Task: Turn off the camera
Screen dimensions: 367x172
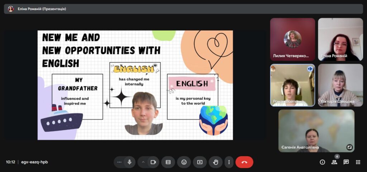Action: click(153, 162)
